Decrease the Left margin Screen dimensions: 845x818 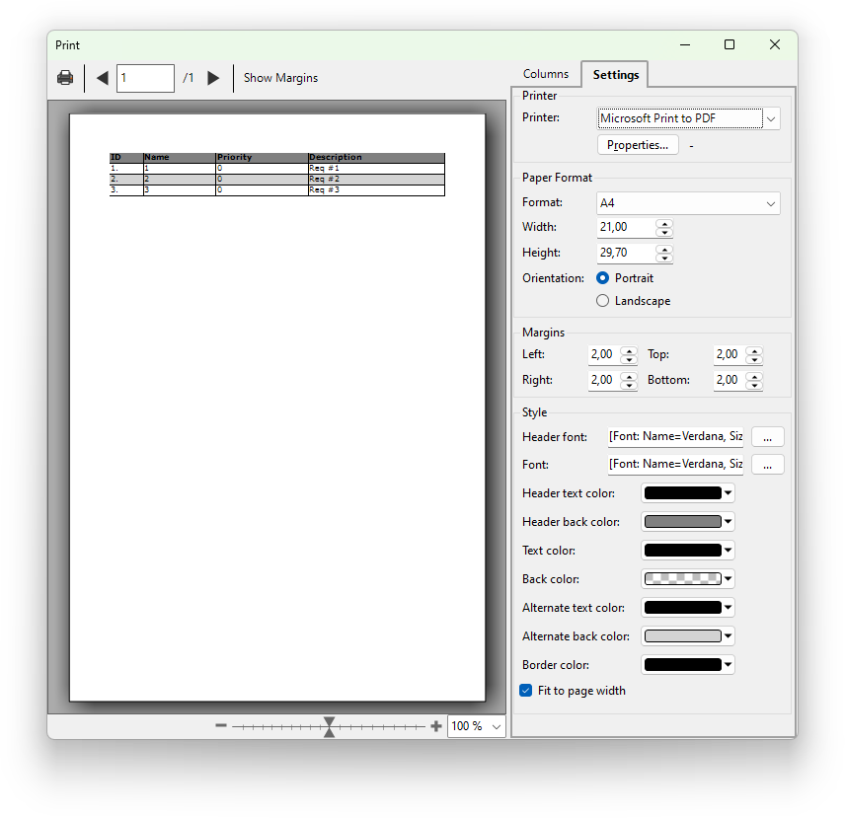point(629,359)
